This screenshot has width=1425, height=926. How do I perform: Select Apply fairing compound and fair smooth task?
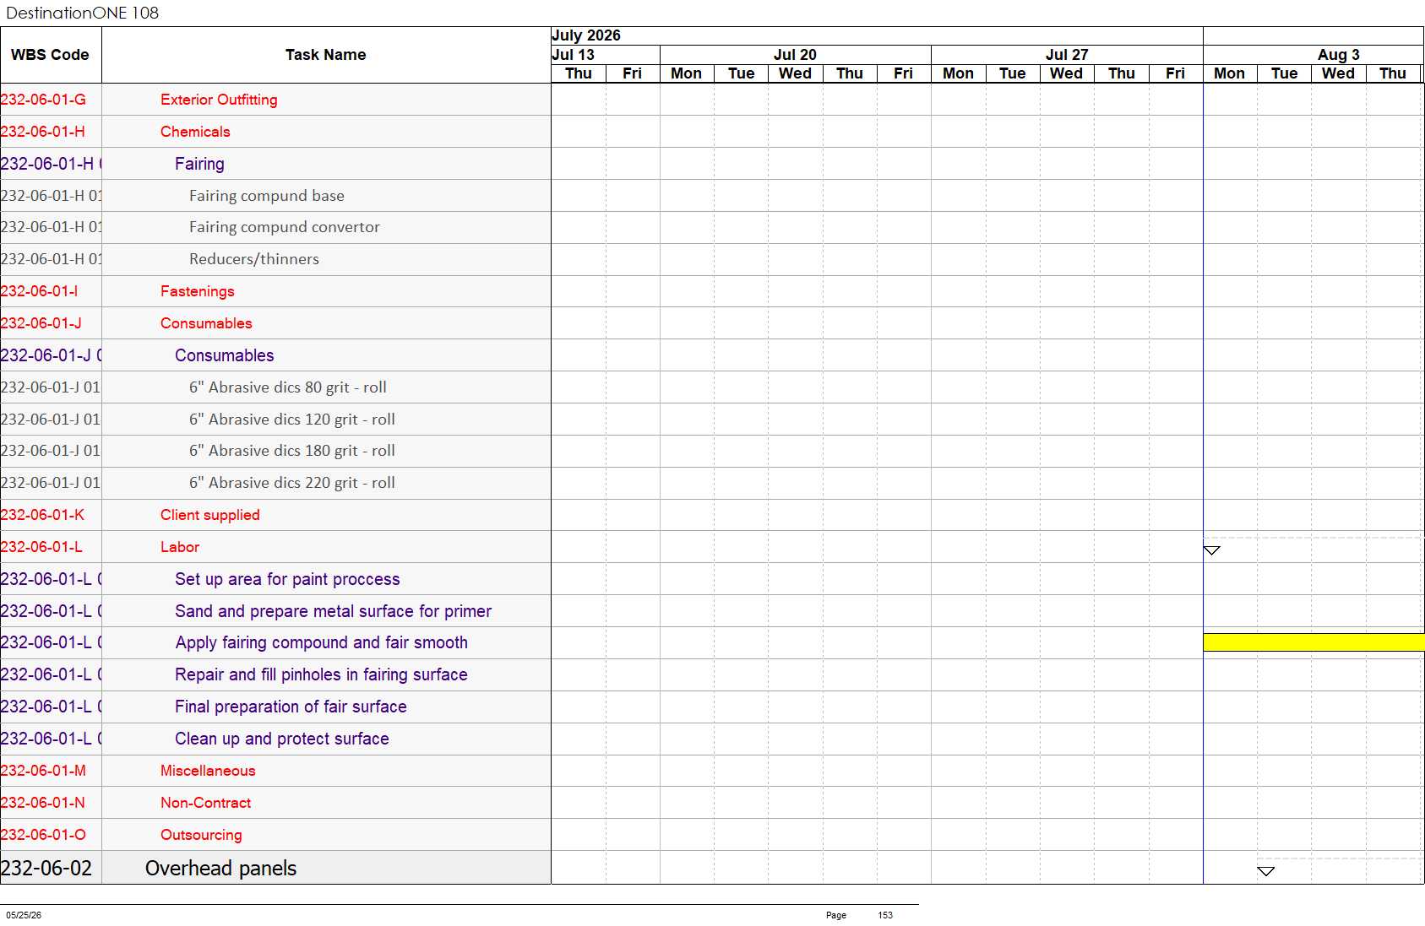[x=321, y=642]
